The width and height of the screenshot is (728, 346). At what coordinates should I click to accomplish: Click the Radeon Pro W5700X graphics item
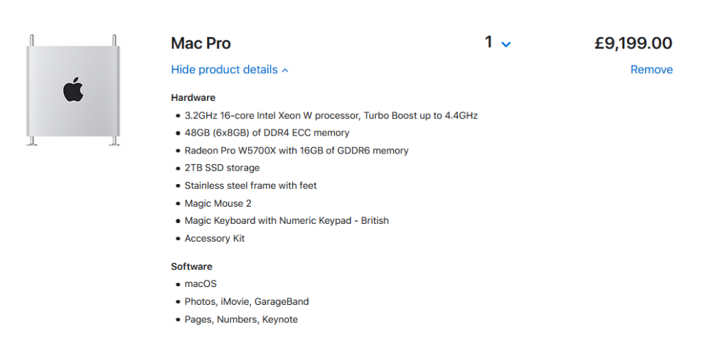[296, 151]
